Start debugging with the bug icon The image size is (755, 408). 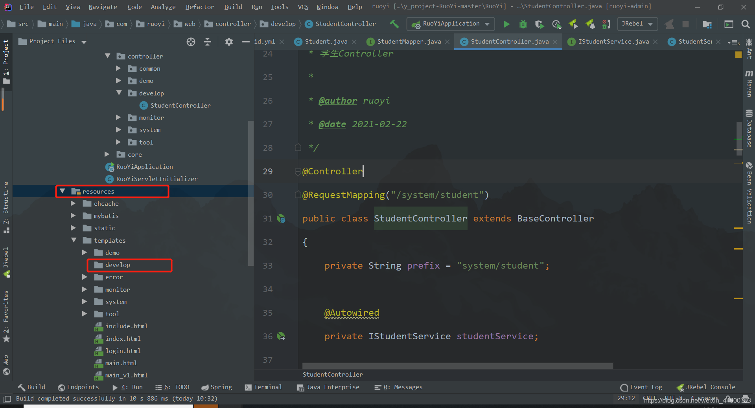pos(523,24)
